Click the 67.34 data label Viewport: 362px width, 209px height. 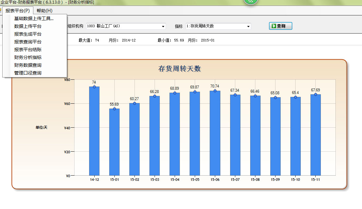click(235, 90)
